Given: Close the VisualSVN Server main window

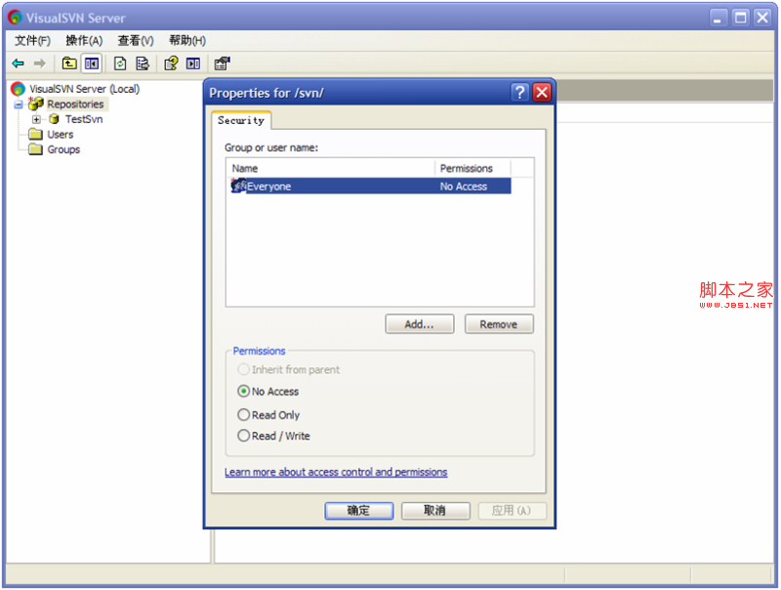Looking at the screenshot, I should point(762,18).
